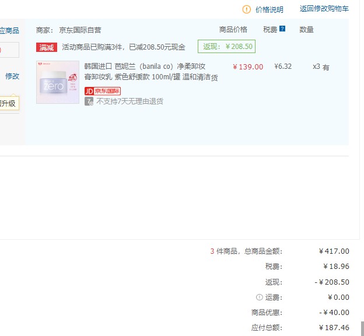Click the 税费 column header label
Viewport: 364px width, 336px height.
click(270, 30)
